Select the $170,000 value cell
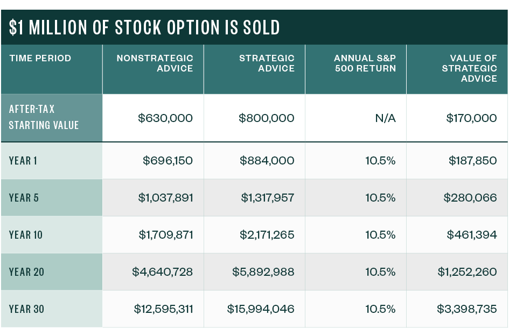The width and height of the screenshot is (509, 336). [471, 118]
